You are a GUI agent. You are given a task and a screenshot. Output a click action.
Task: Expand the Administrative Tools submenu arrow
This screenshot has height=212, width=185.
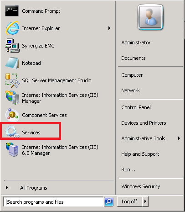[x=179, y=138]
